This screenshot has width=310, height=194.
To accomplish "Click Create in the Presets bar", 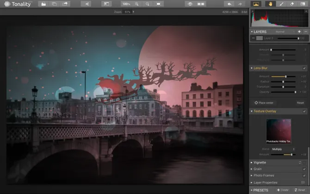I will (284, 190).
